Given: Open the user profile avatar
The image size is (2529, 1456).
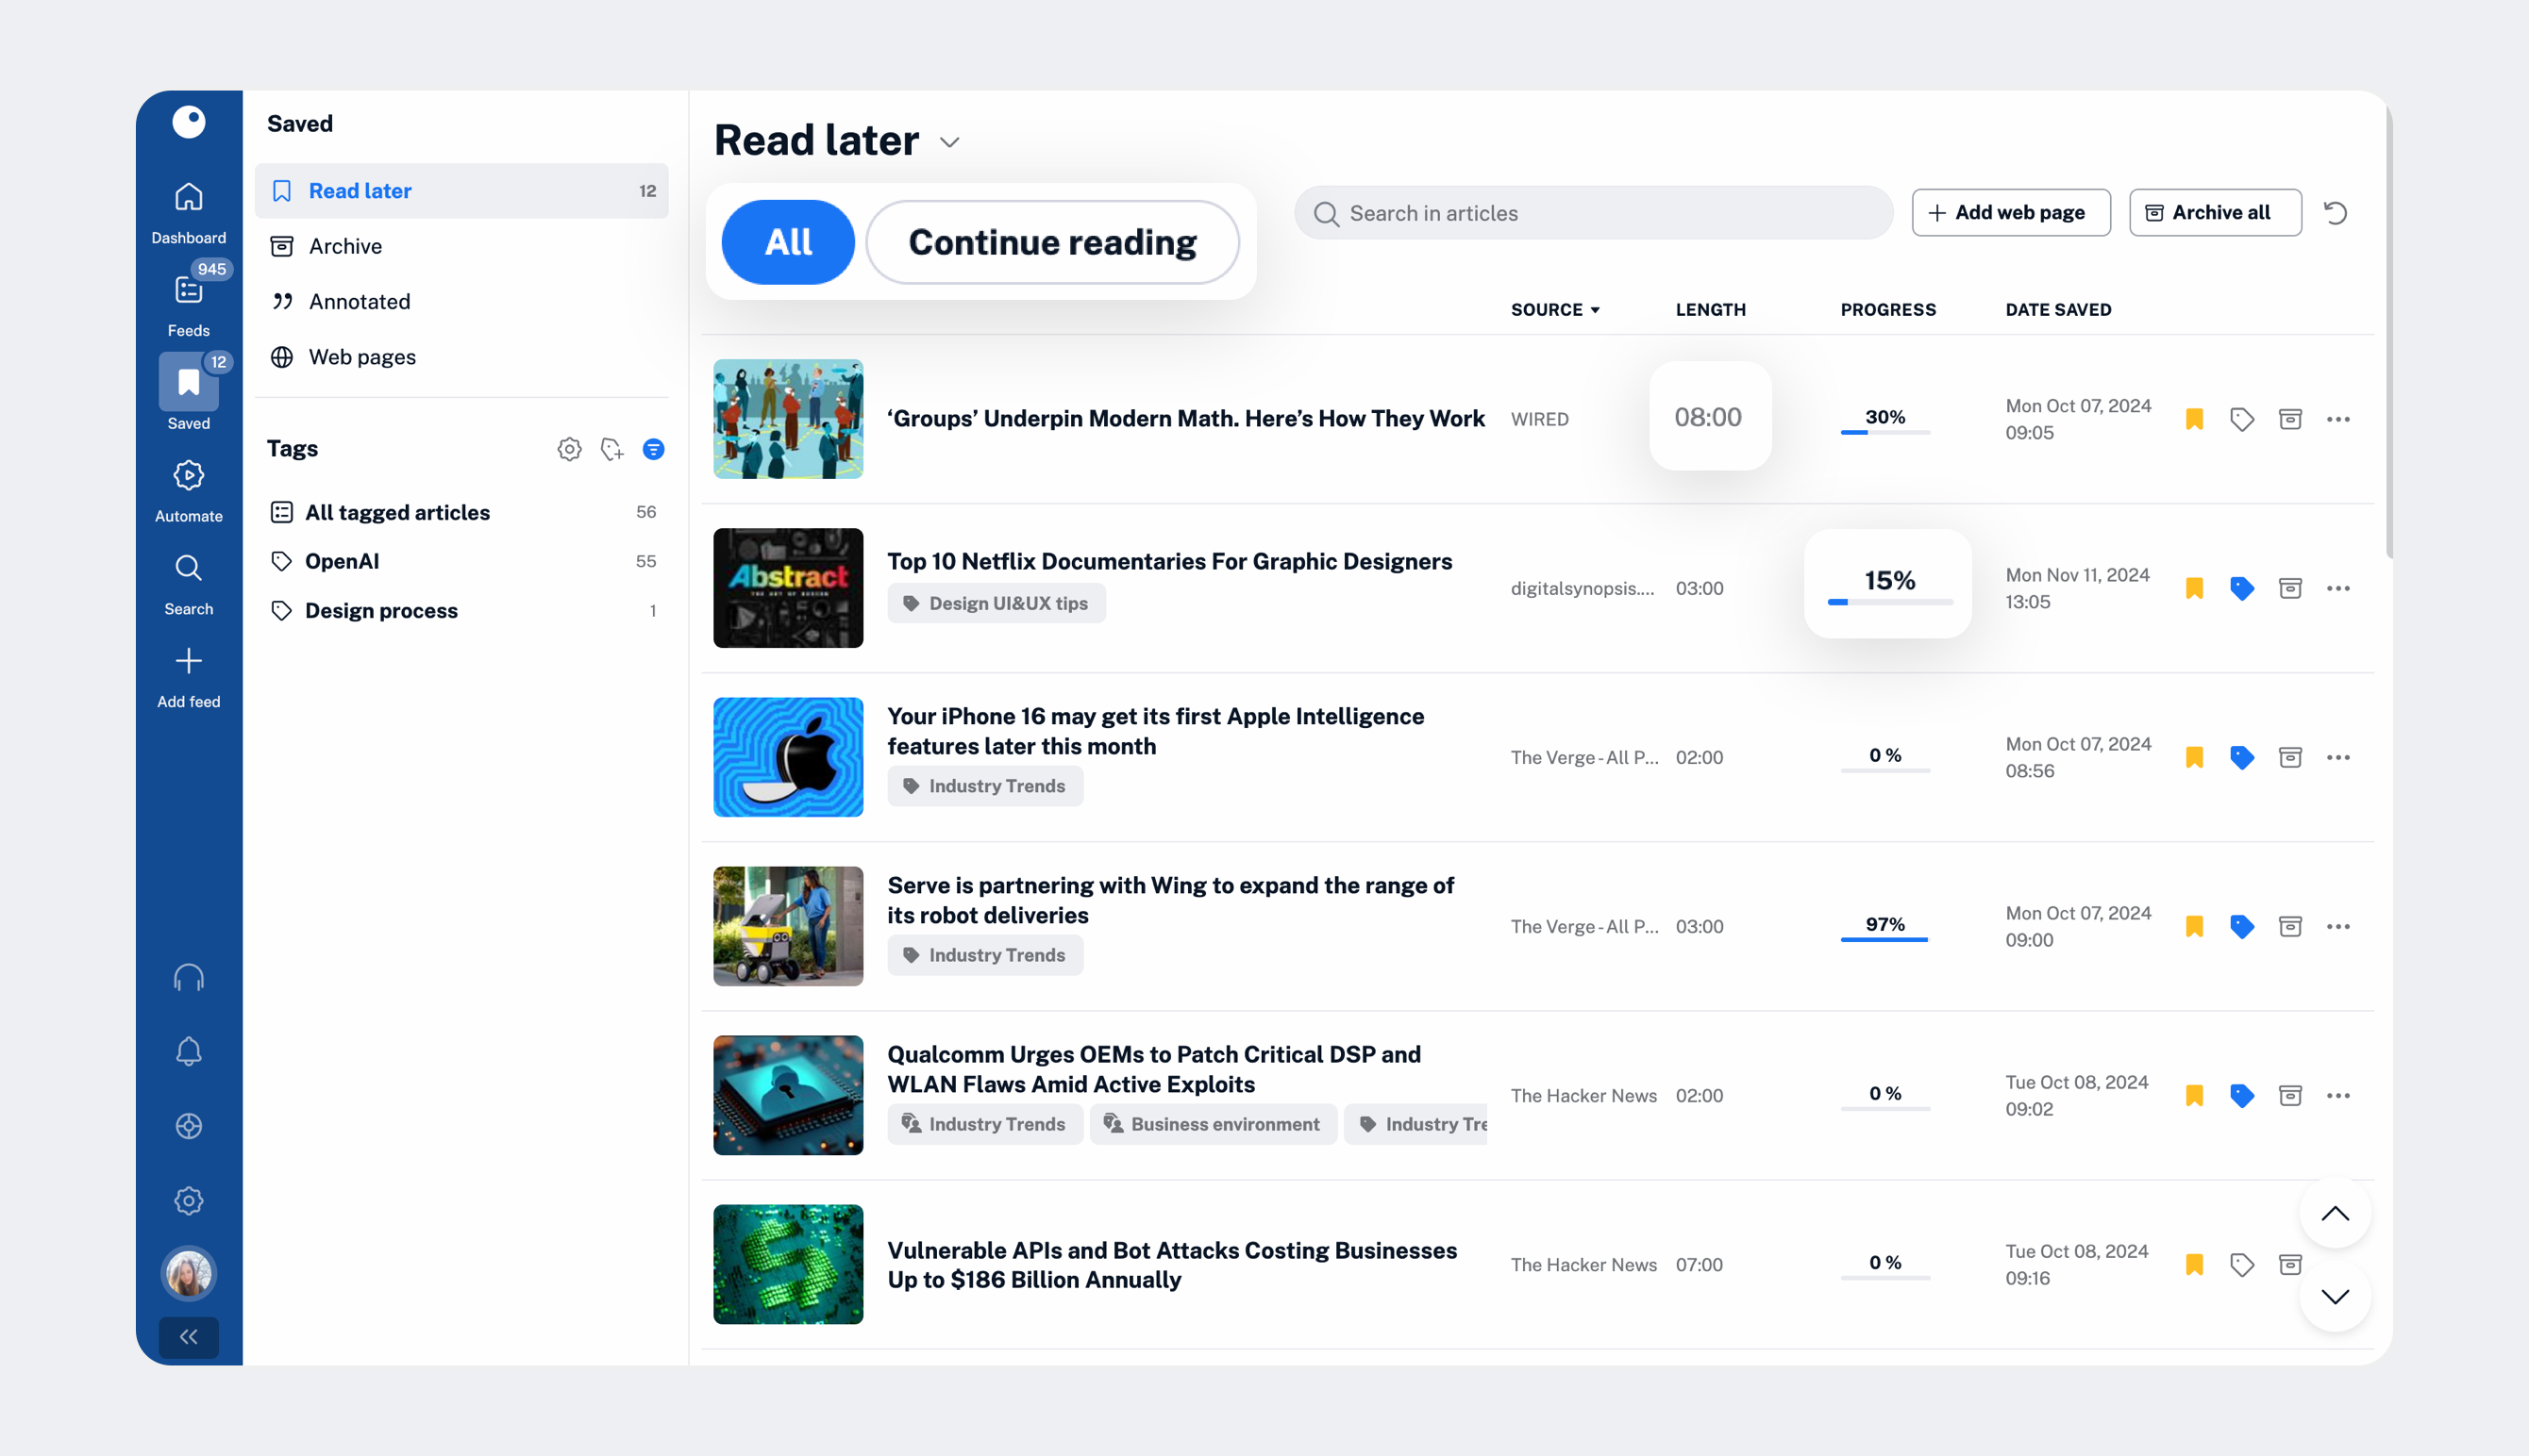Looking at the screenshot, I should click(188, 1274).
